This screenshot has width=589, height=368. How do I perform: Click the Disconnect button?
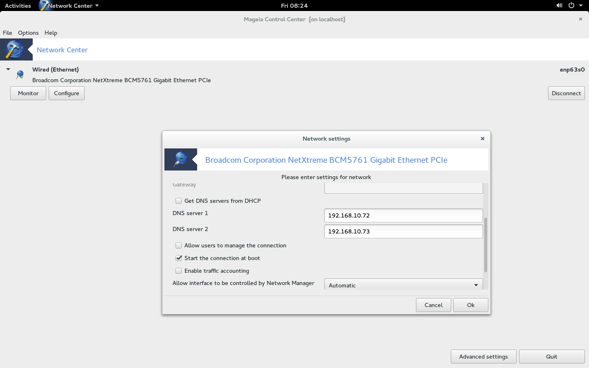click(566, 93)
